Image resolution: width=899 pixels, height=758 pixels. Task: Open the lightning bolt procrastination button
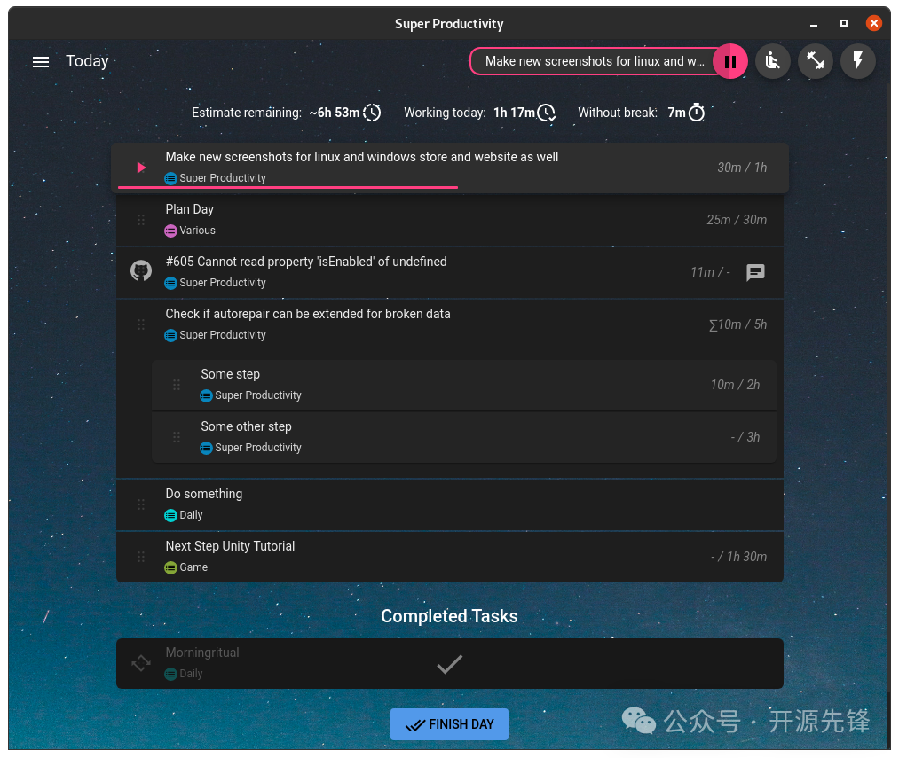857,61
